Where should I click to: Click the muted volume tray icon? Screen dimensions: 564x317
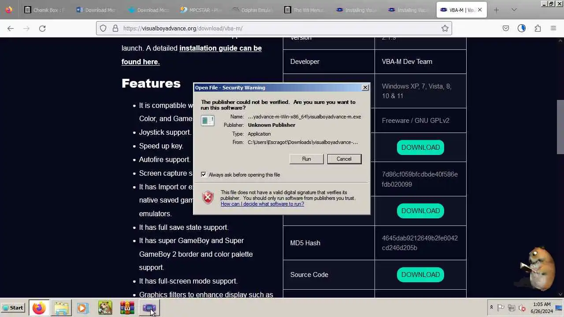tap(522, 308)
